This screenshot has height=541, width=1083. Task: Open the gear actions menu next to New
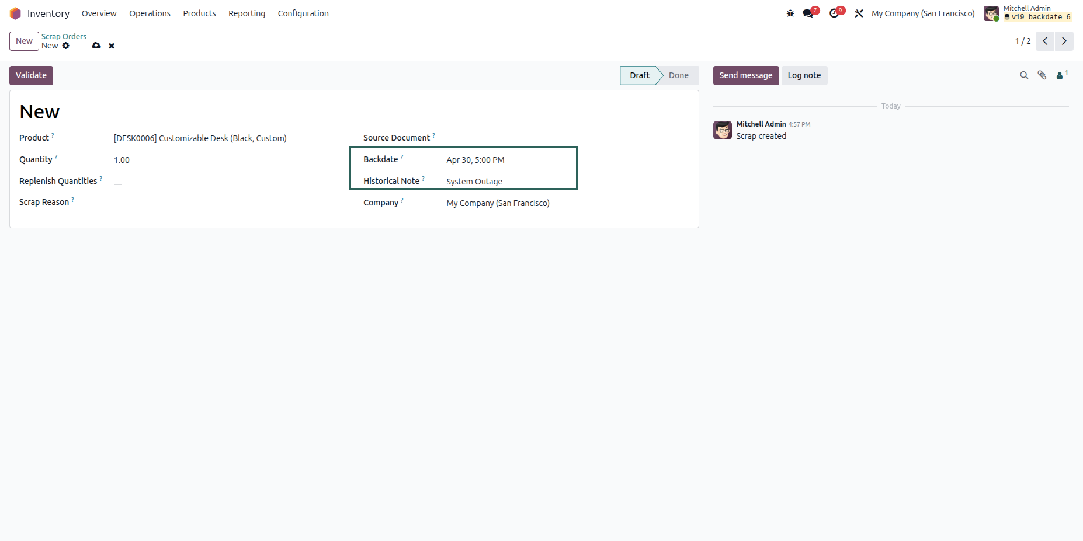pyautogui.click(x=66, y=46)
